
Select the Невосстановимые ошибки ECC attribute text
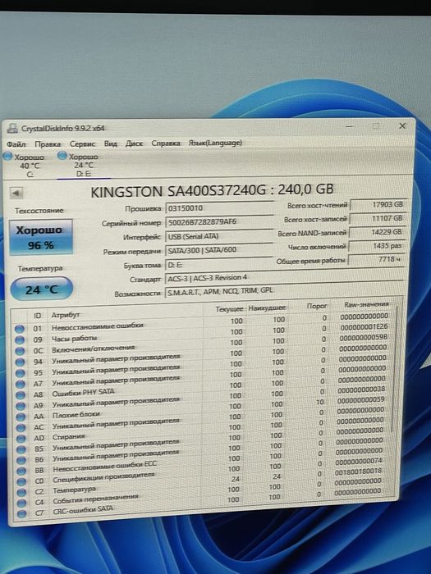[x=105, y=467]
